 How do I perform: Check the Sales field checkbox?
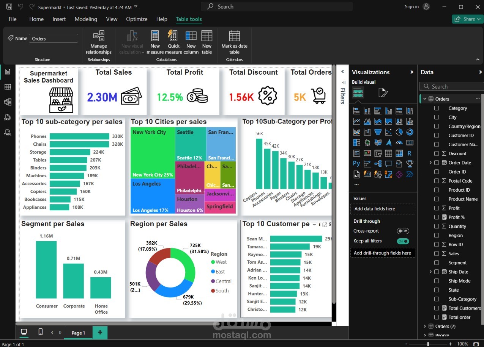pos(437,253)
